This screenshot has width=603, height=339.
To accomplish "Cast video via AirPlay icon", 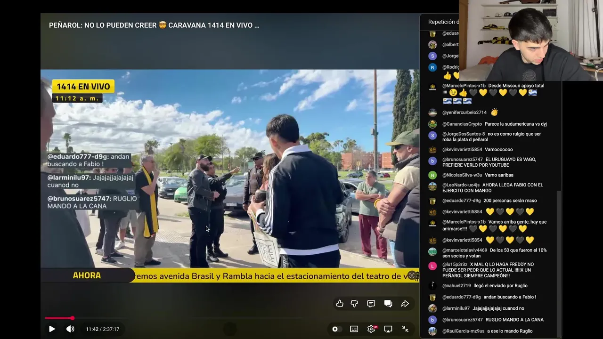I will pyautogui.click(x=388, y=329).
